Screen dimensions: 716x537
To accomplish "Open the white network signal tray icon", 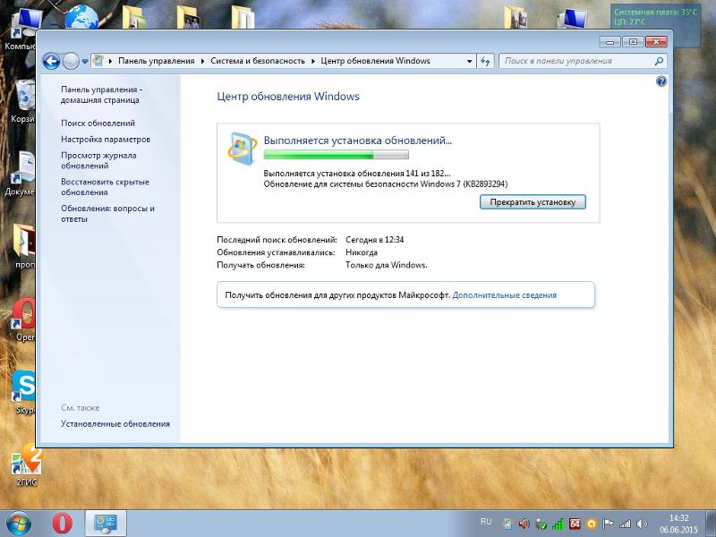I will tap(625, 524).
